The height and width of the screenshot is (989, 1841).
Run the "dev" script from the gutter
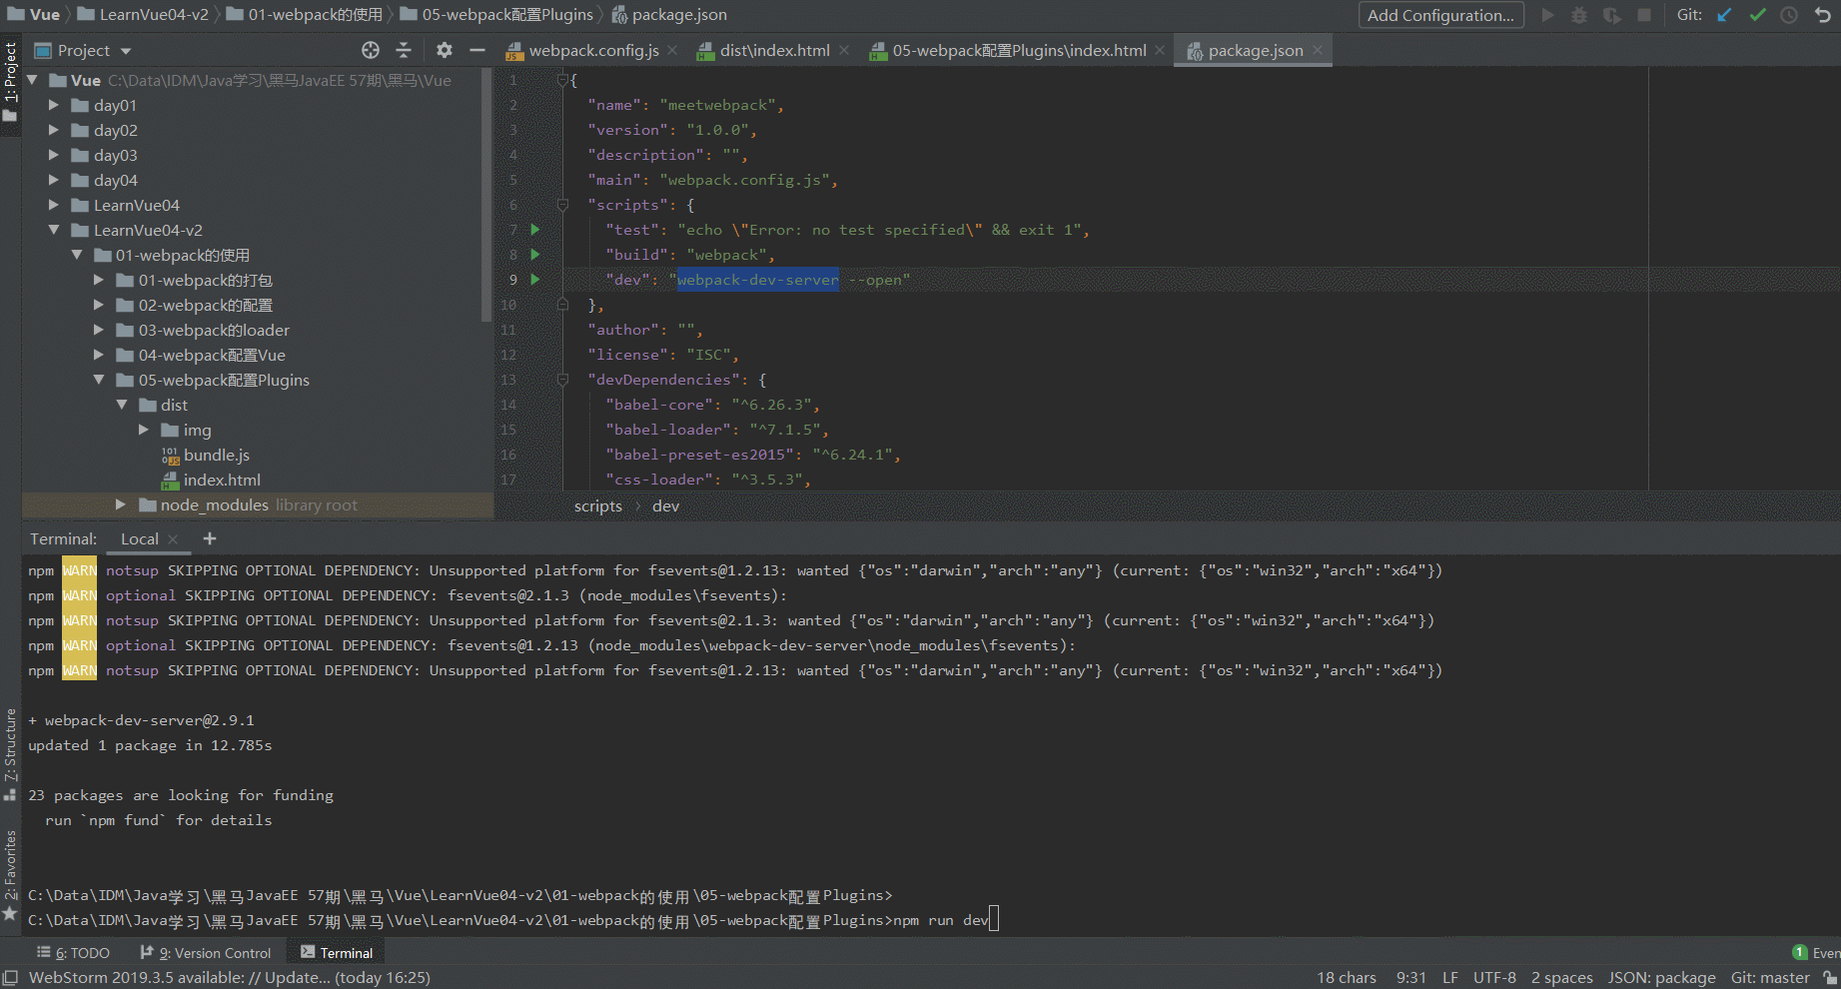[535, 280]
